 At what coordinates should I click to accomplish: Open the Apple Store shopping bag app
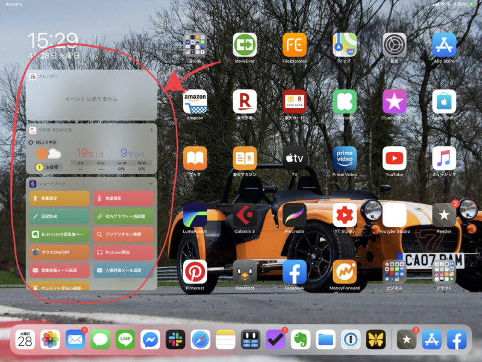[444, 101]
